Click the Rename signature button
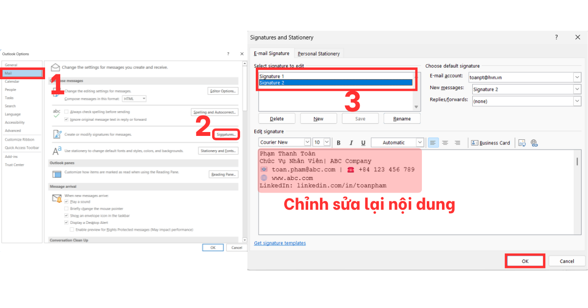588x308 pixels. 402,118
